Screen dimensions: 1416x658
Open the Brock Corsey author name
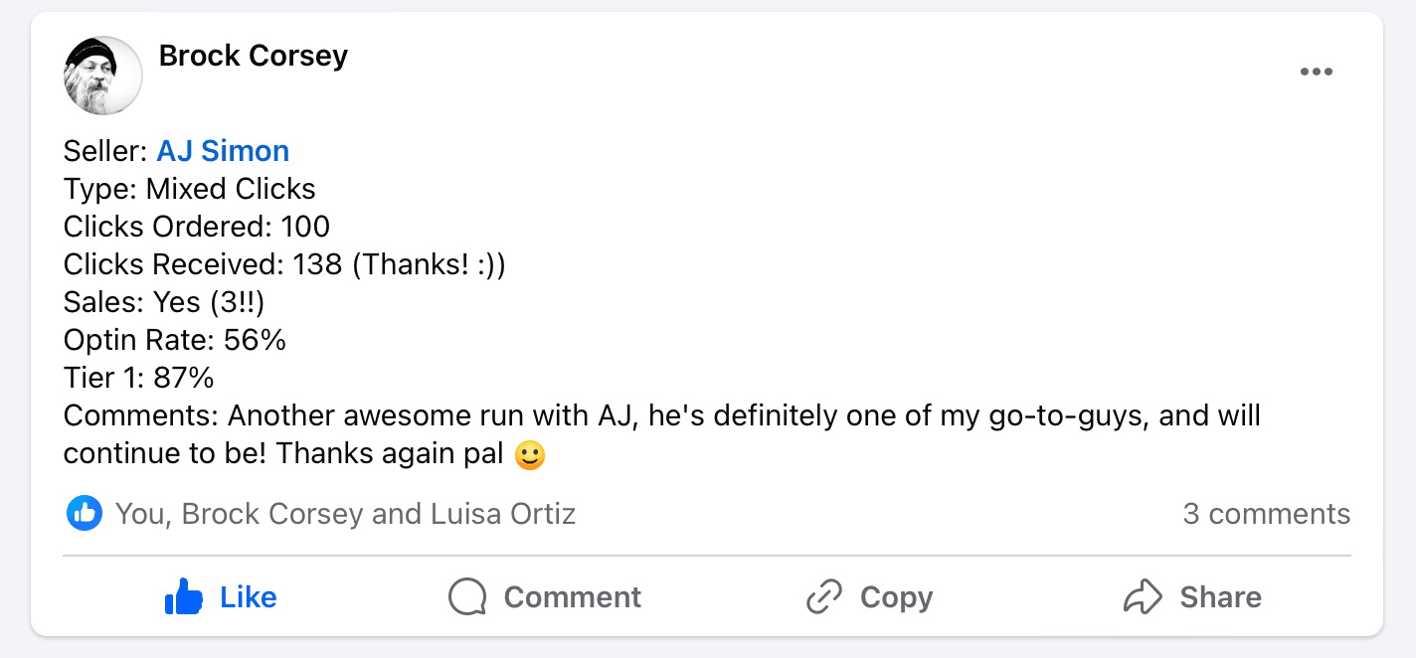click(x=254, y=56)
